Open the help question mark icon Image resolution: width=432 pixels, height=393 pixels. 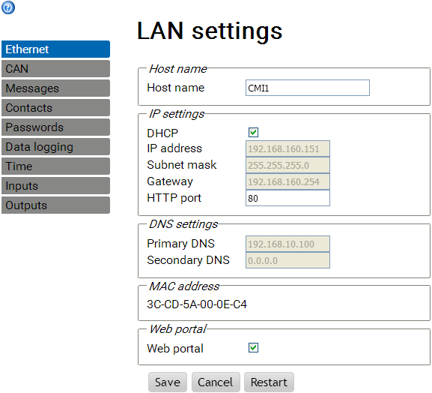click(x=8, y=7)
